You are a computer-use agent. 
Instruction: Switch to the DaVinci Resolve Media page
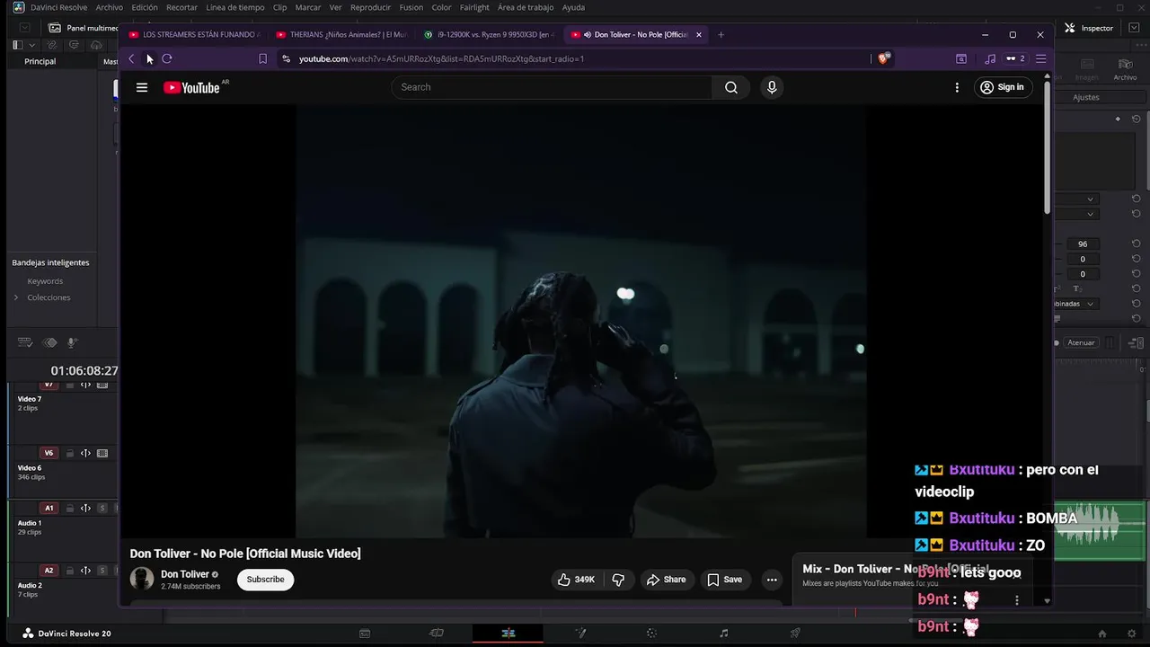click(365, 634)
